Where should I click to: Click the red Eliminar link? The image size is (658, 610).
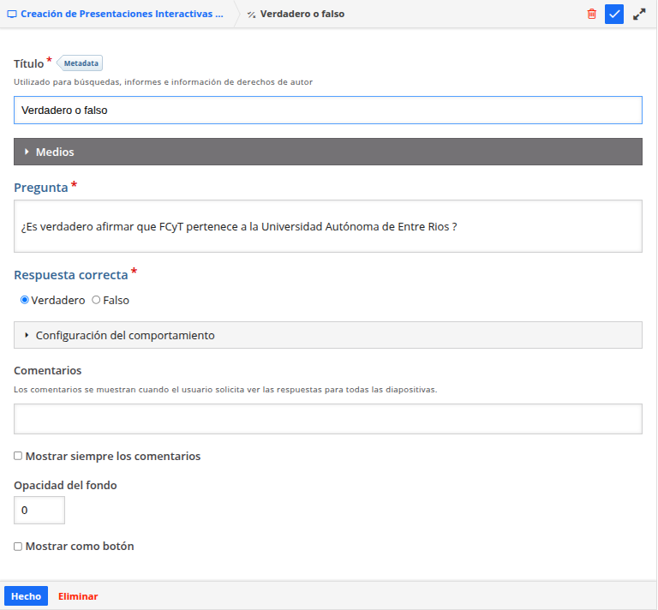(78, 596)
